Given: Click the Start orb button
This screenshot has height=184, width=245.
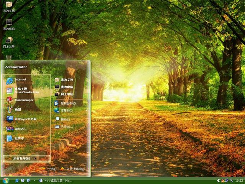Looking at the screenshot, I should click(6, 181).
